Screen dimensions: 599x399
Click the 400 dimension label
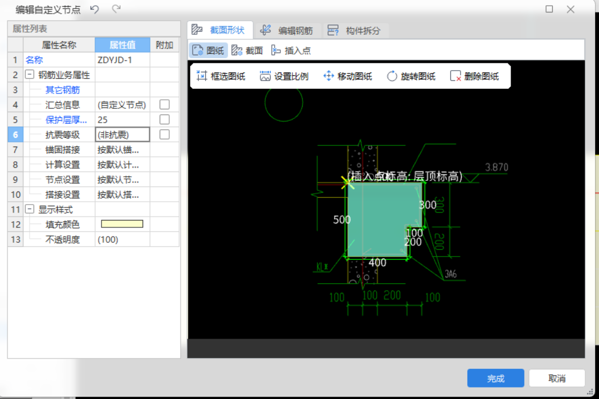point(377,263)
